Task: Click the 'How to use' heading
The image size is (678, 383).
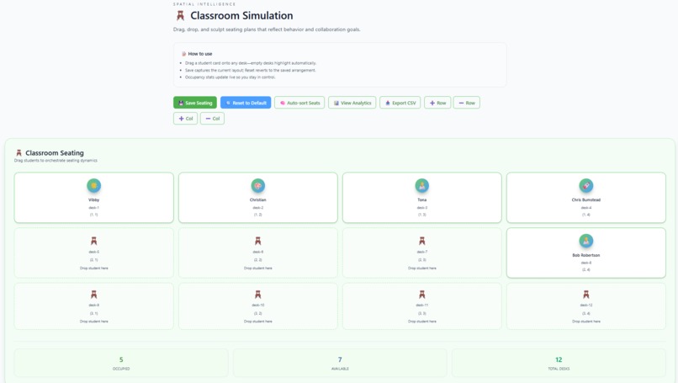Action: coord(199,54)
